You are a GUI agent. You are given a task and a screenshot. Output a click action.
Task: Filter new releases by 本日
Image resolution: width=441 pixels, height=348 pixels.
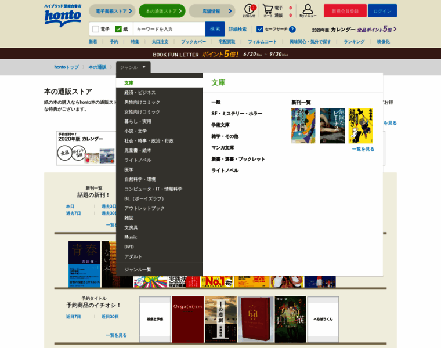(x=70, y=206)
